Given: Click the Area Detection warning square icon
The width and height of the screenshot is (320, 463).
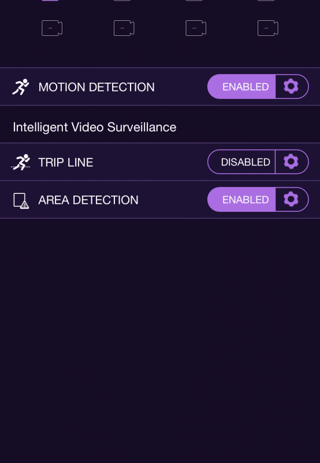Looking at the screenshot, I should pos(21,200).
